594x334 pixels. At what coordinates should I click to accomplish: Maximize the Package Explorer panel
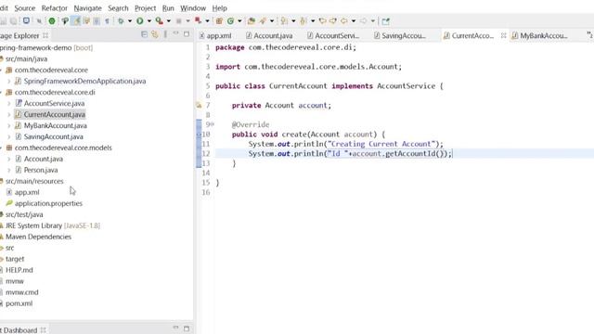(x=187, y=34)
